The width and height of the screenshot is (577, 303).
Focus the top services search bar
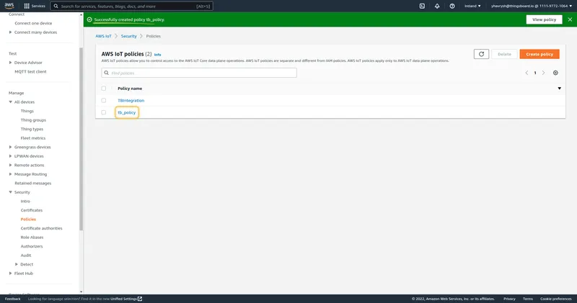click(x=131, y=6)
